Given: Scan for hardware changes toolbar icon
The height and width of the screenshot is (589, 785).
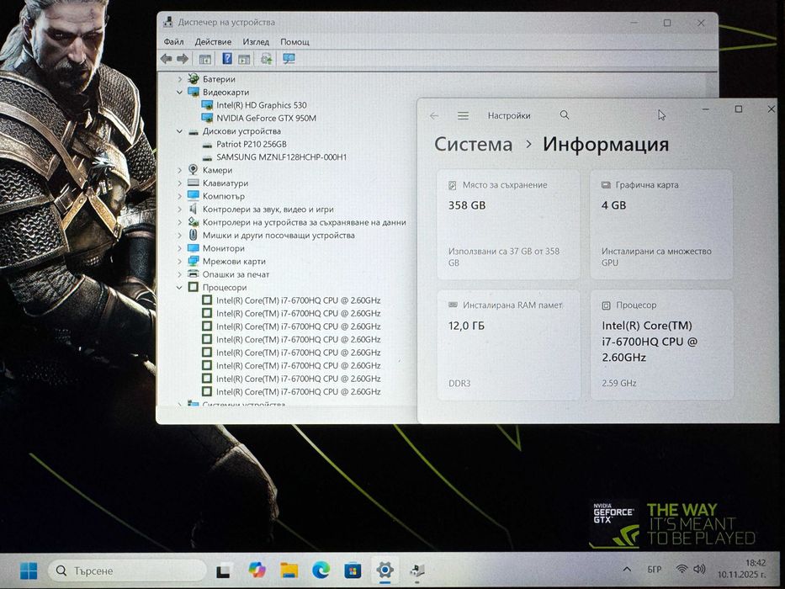Looking at the screenshot, I should [x=266, y=59].
